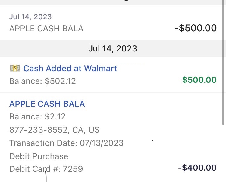Click the Debit Card #: 7259 line
Image resolution: width=226 pixels, height=182 pixels.
(46, 169)
